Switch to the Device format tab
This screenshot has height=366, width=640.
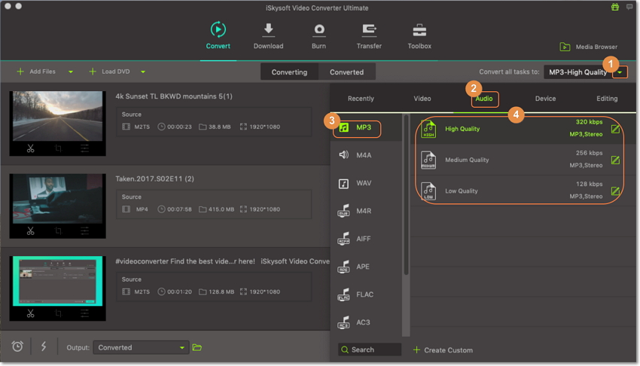tap(545, 99)
